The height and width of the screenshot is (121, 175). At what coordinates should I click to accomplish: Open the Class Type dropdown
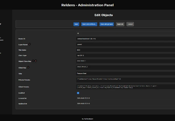pyautogui.click(x=125, y=55)
